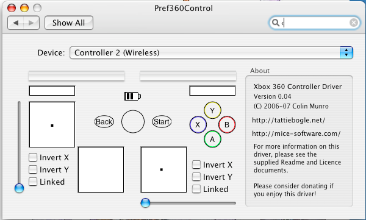Go back with the left arrow
This screenshot has height=220, width=366.
(16, 23)
